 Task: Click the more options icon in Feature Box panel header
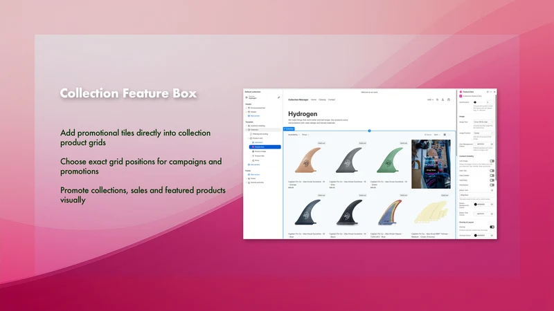pyautogui.click(x=491, y=92)
